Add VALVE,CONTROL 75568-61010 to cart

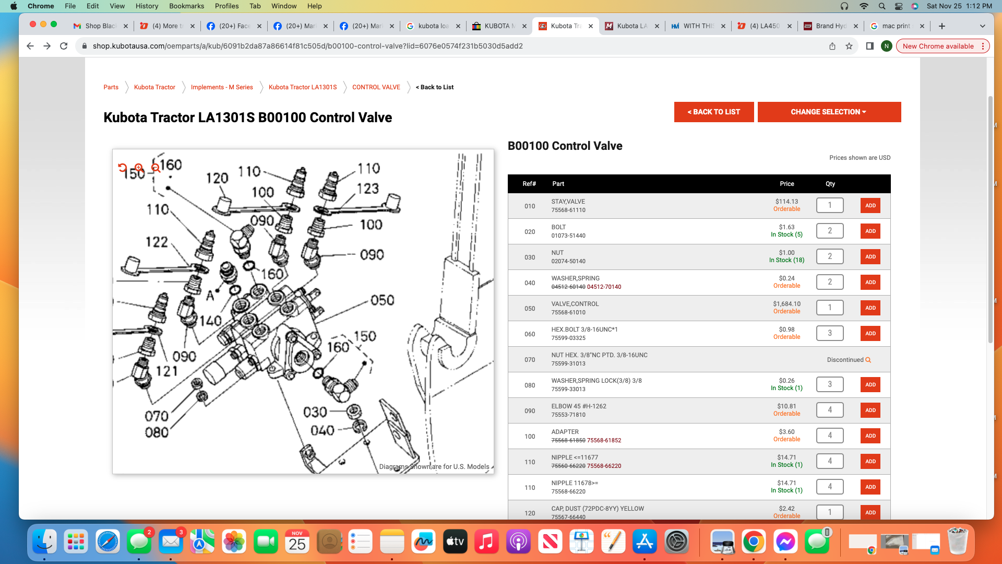pyautogui.click(x=870, y=308)
